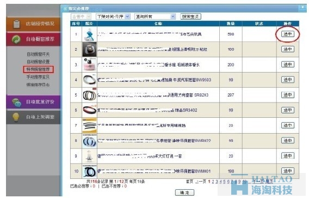Open the product thumbnail in row 1

click(89, 34)
